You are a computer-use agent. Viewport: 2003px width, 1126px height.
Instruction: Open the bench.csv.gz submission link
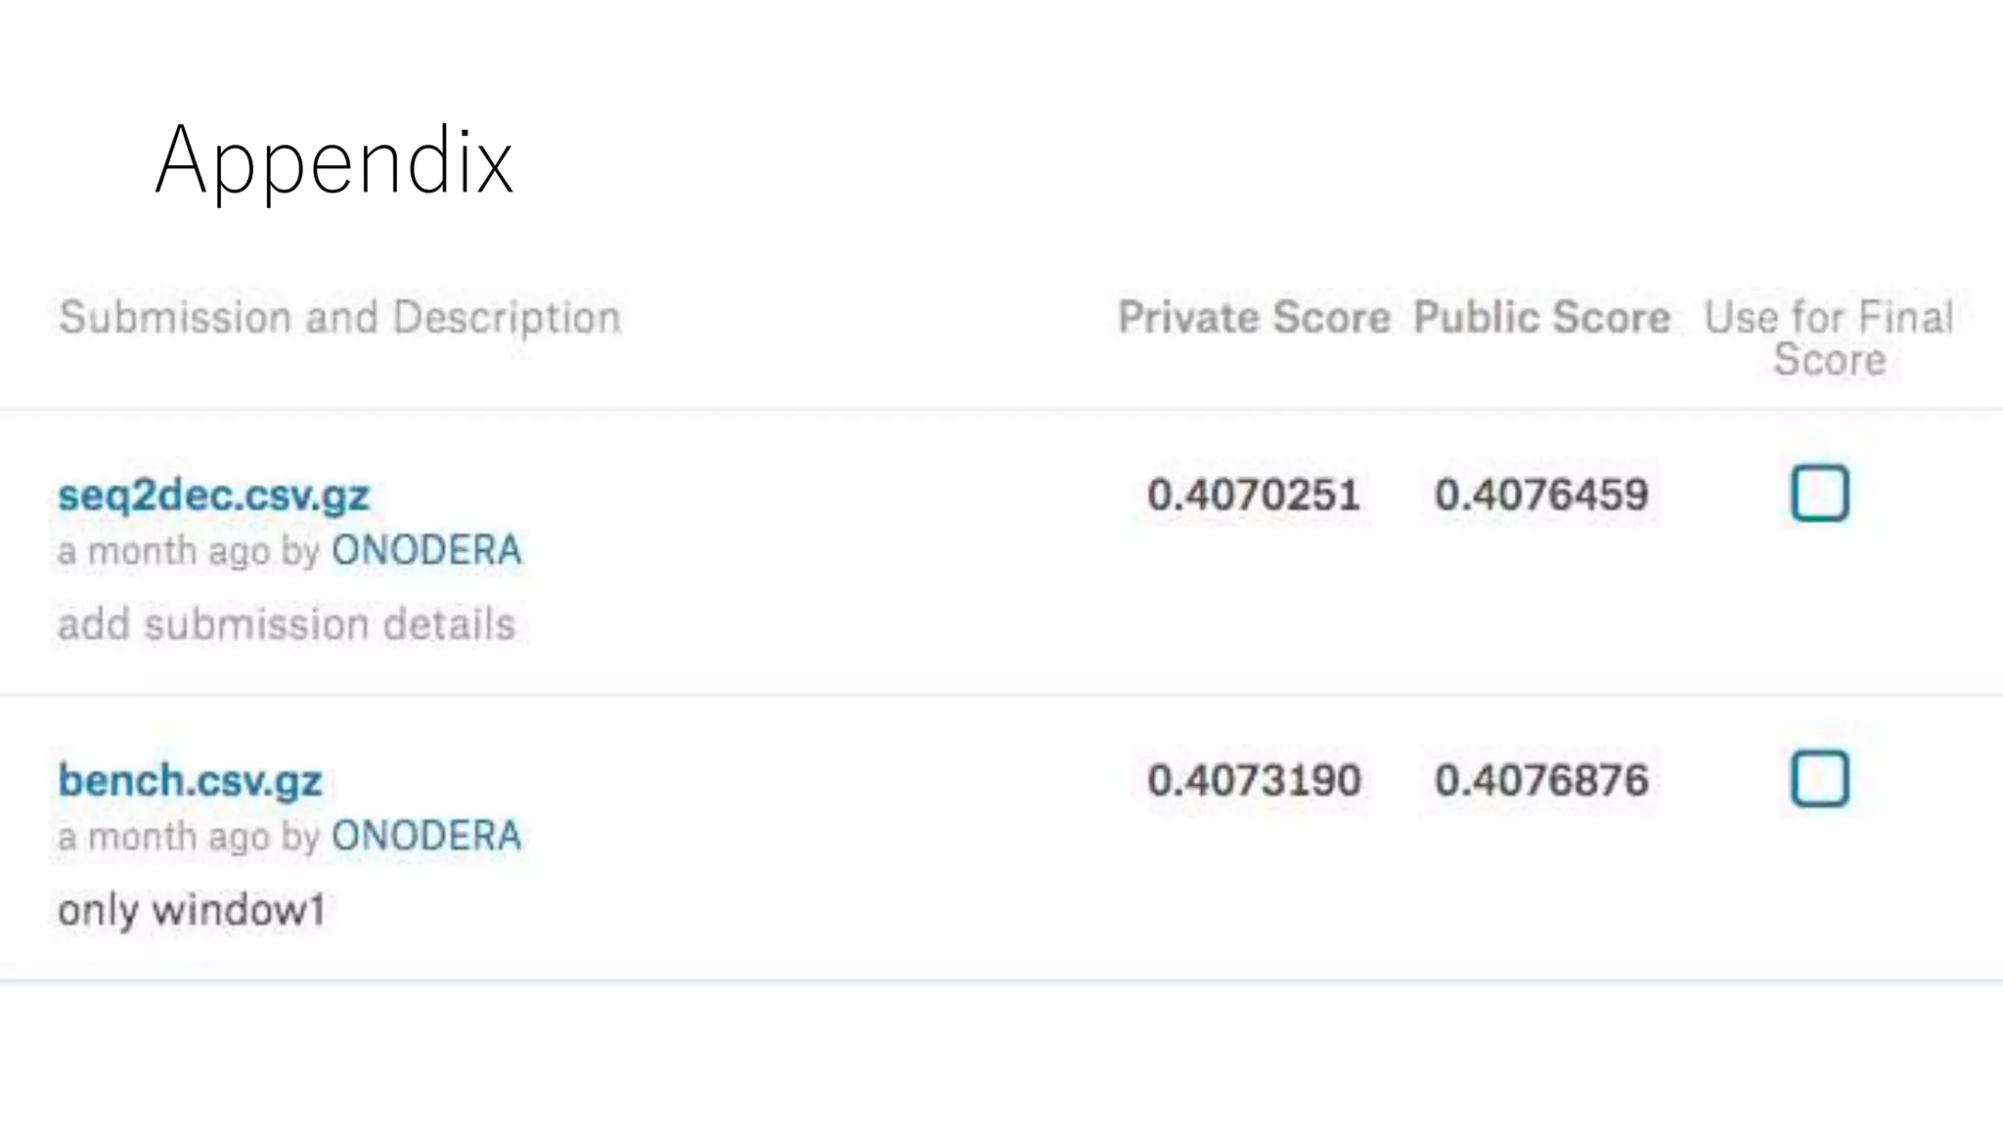click(190, 780)
